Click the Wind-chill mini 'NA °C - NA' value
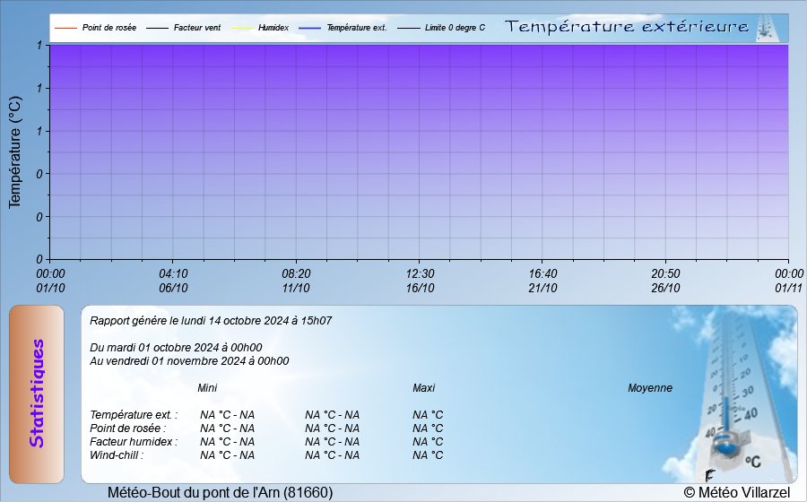The image size is (807, 502). pos(228,454)
